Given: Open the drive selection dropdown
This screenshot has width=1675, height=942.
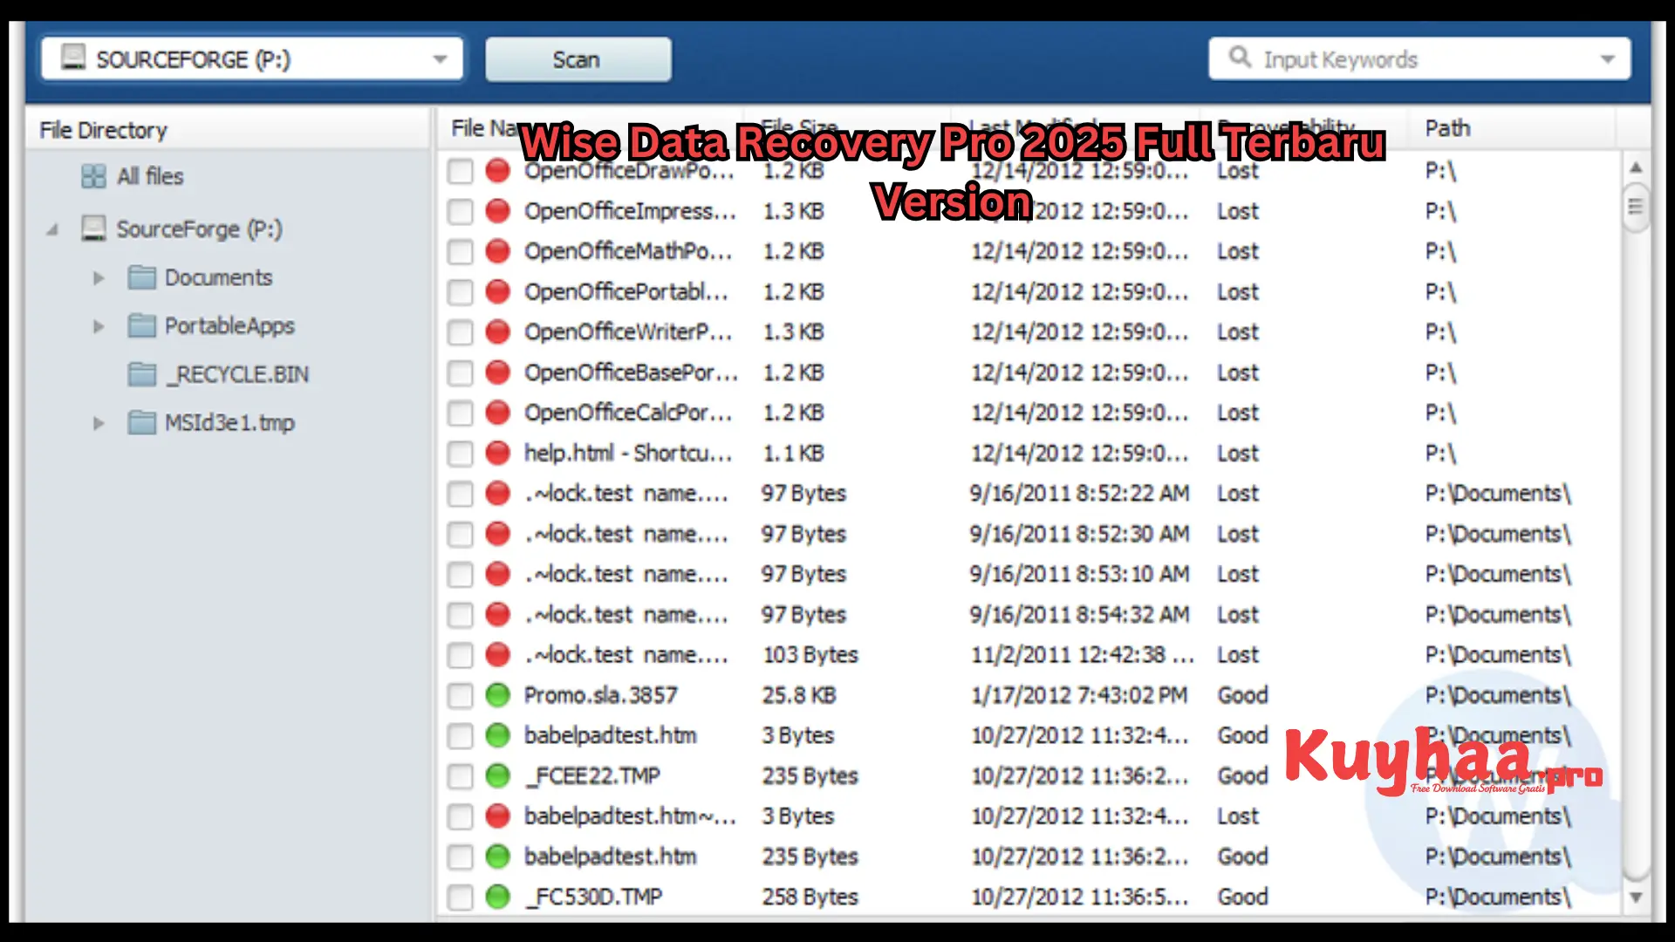Looking at the screenshot, I should point(439,58).
